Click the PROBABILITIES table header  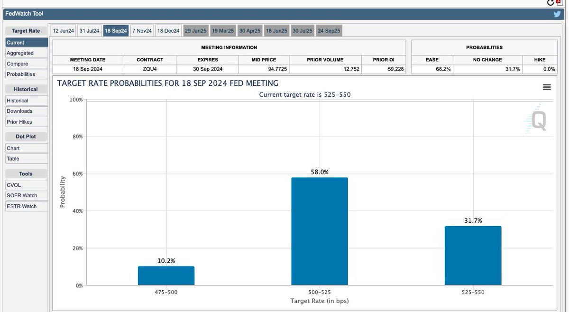(484, 47)
